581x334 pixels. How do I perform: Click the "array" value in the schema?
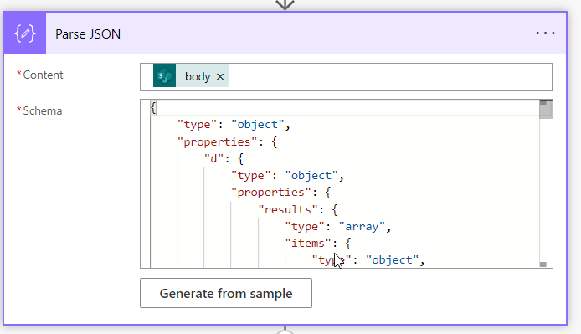click(x=362, y=227)
